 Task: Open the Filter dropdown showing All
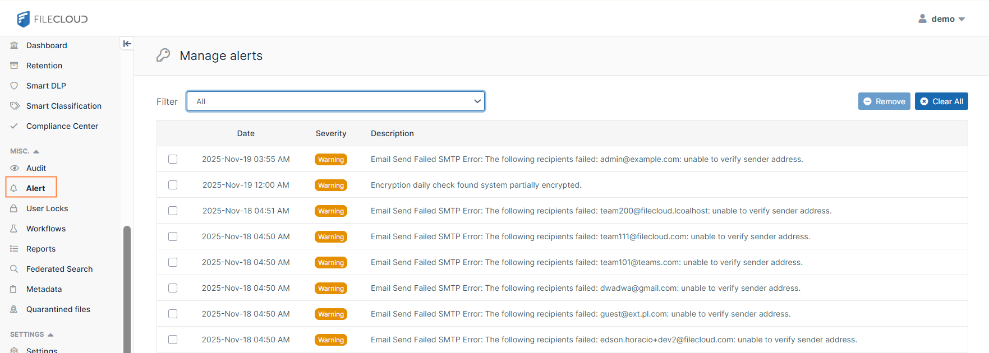[x=335, y=101]
